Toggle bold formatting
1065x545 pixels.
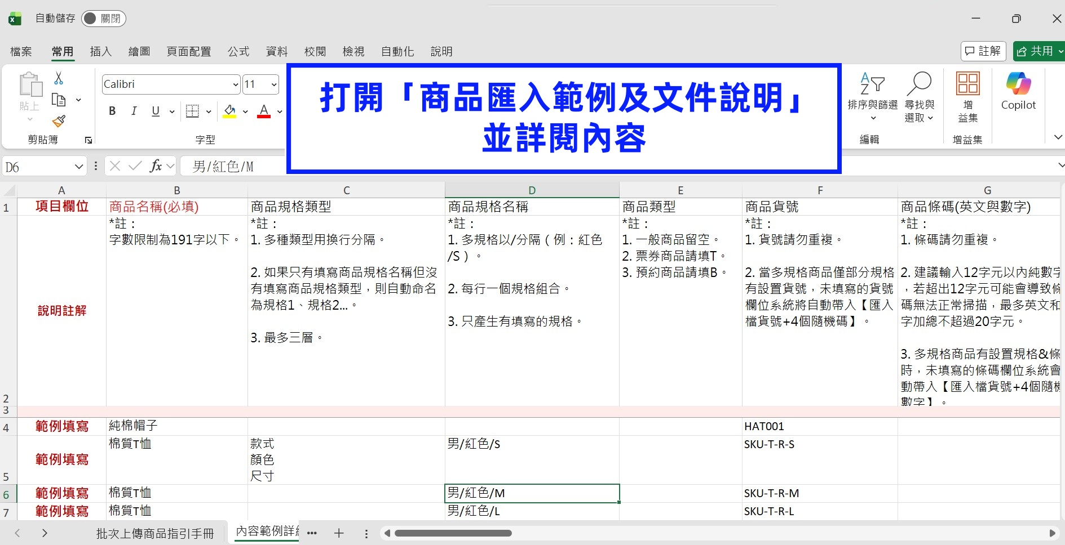click(112, 111)
